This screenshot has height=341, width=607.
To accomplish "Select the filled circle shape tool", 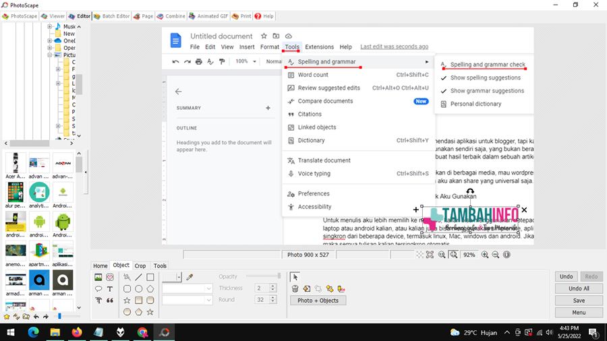I will click(127, 312).
